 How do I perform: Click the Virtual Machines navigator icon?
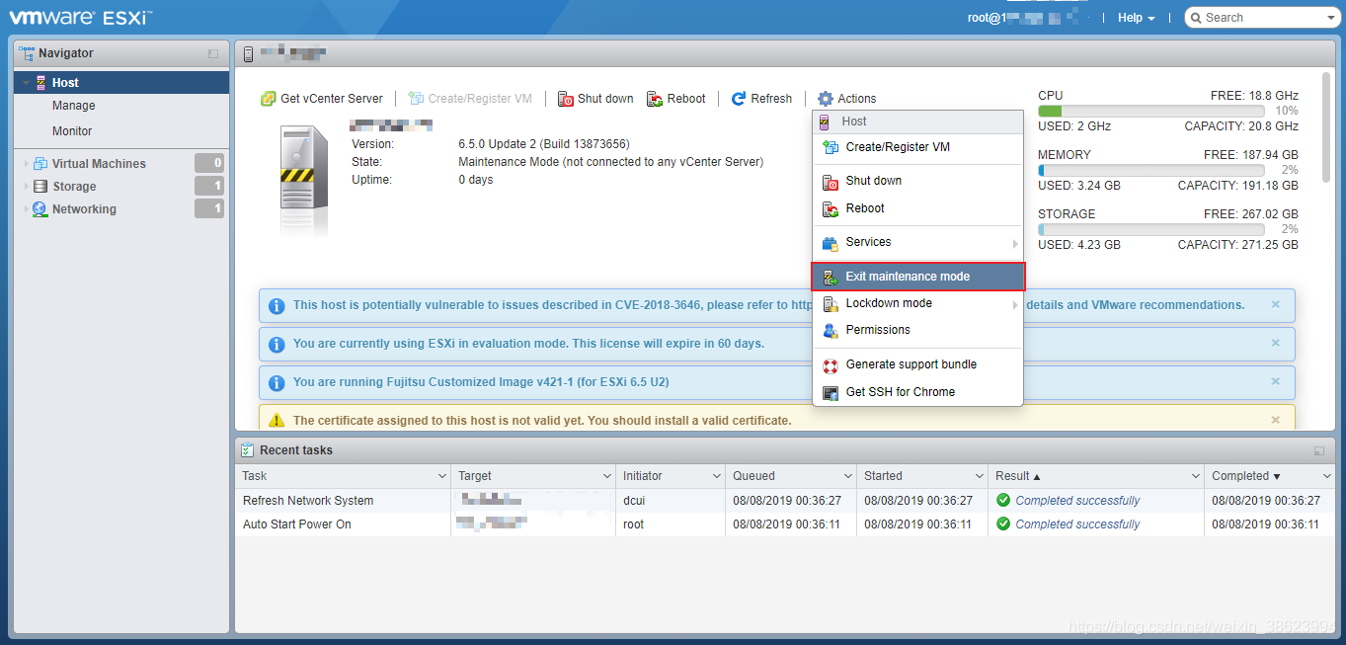pyautogui.click(x=40, y=164)
